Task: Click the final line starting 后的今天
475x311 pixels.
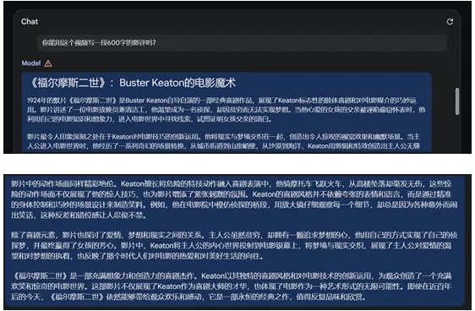Action: click(188, 297)
